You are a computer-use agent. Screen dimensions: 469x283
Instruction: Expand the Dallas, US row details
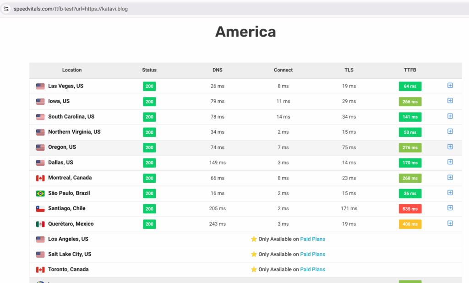tap(450, 162)
